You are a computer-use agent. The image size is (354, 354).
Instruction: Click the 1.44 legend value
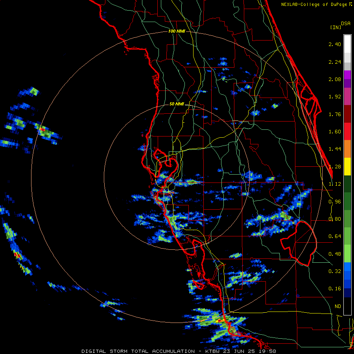click(x=335, y=149)
